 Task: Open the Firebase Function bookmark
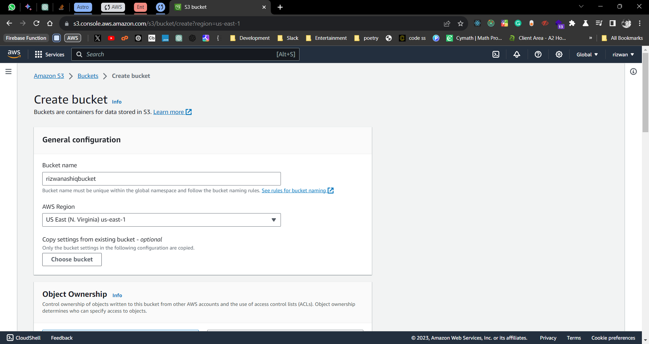point(26,38)
